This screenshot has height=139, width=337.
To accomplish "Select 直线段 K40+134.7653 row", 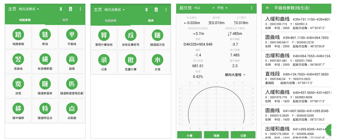I will pos(296,77).
